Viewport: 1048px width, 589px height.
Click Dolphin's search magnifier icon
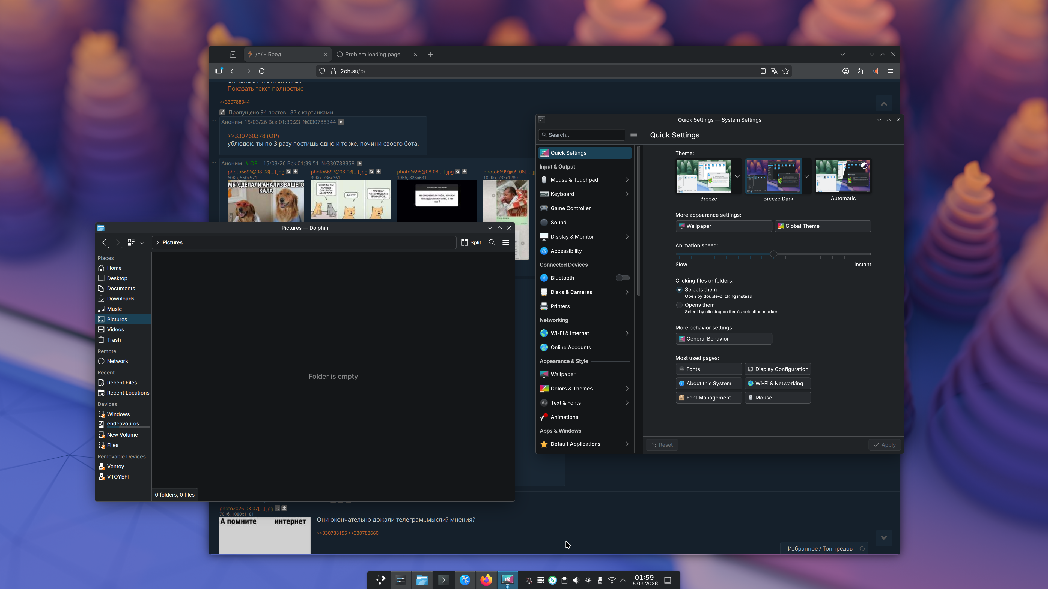tap(492, 242)
